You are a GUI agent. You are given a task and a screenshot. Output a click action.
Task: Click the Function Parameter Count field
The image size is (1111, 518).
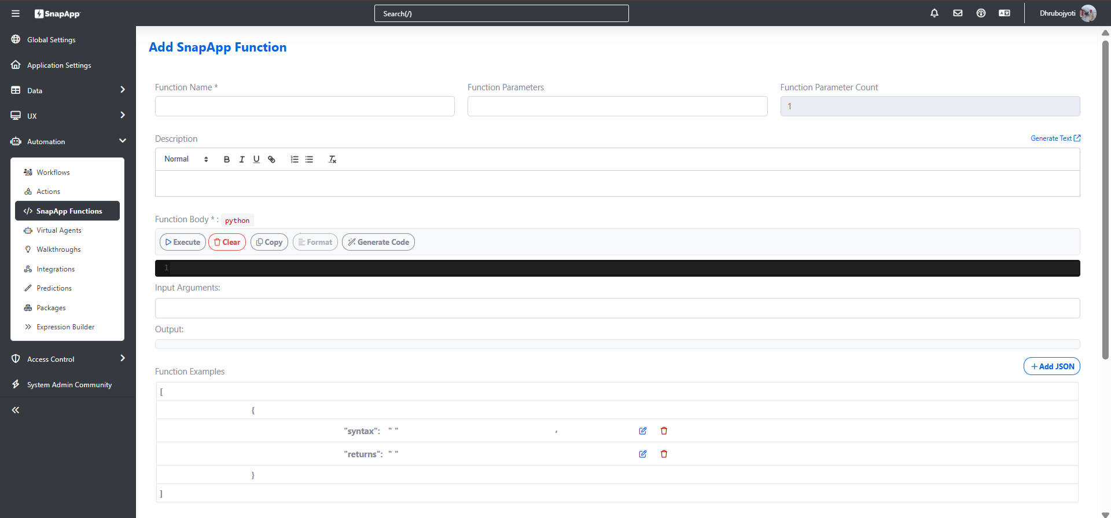click(930, 106)
